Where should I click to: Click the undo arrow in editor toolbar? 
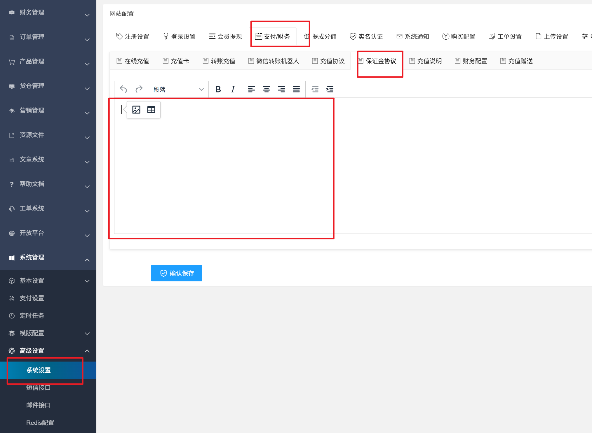[123, 89]
